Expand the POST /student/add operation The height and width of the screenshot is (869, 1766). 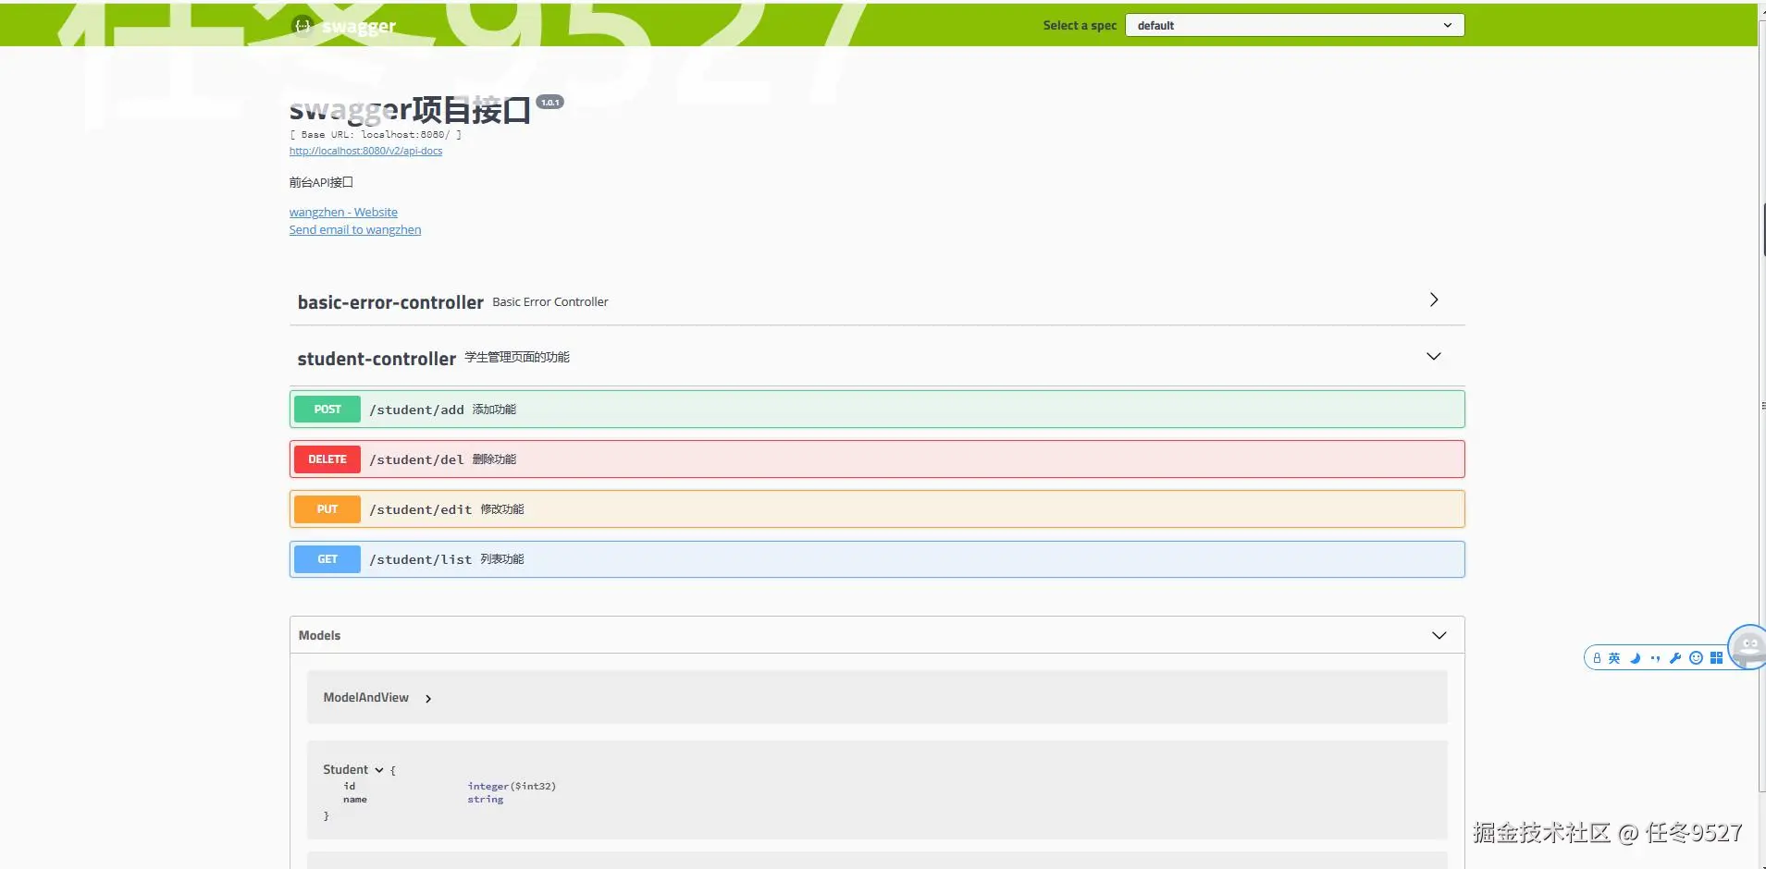(877, 410)
